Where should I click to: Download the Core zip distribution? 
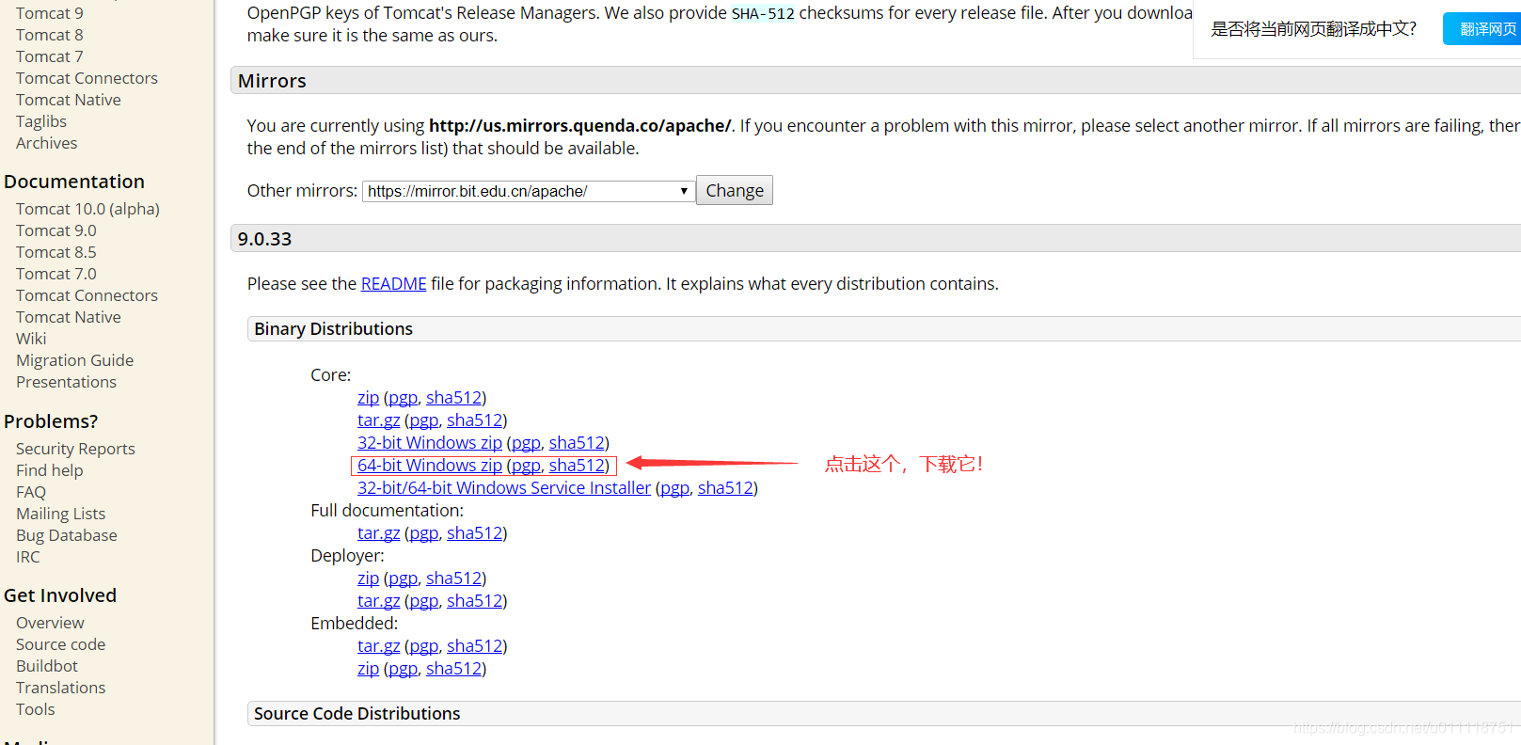tap(368, 398)
